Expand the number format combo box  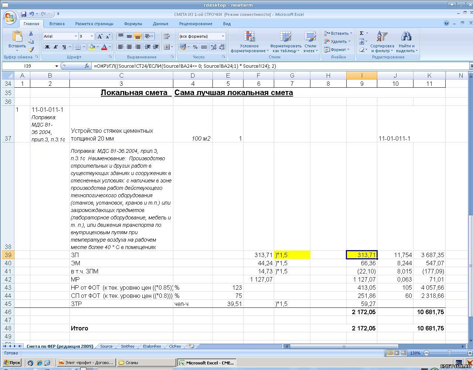223,36
